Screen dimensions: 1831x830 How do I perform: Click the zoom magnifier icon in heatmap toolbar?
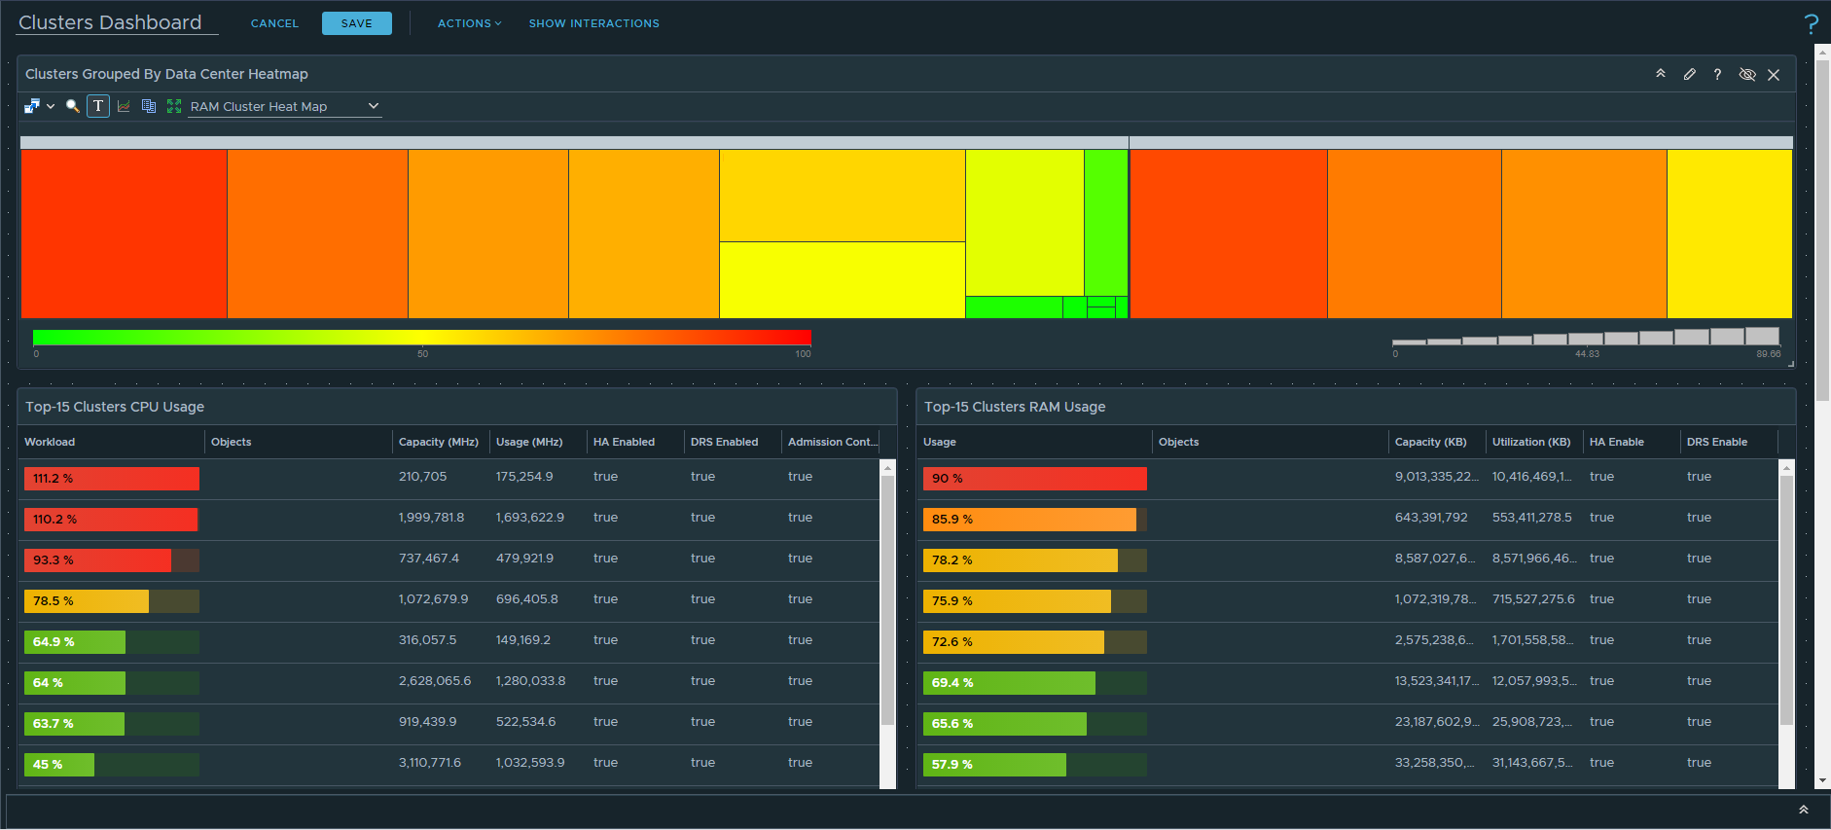pos(73,106)
